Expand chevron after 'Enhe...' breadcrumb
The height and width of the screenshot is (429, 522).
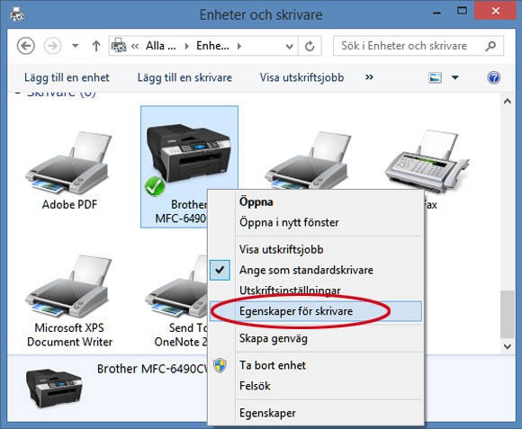coord(239,46)
